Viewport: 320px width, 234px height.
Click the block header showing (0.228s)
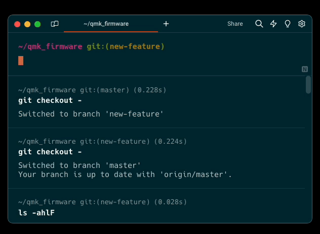point(92,90)
